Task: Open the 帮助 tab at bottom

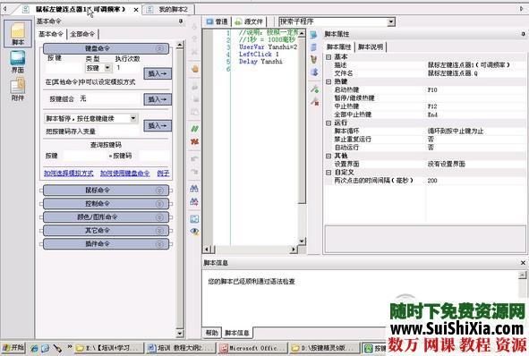Action: pyautogui.click(x=212, y=333)
